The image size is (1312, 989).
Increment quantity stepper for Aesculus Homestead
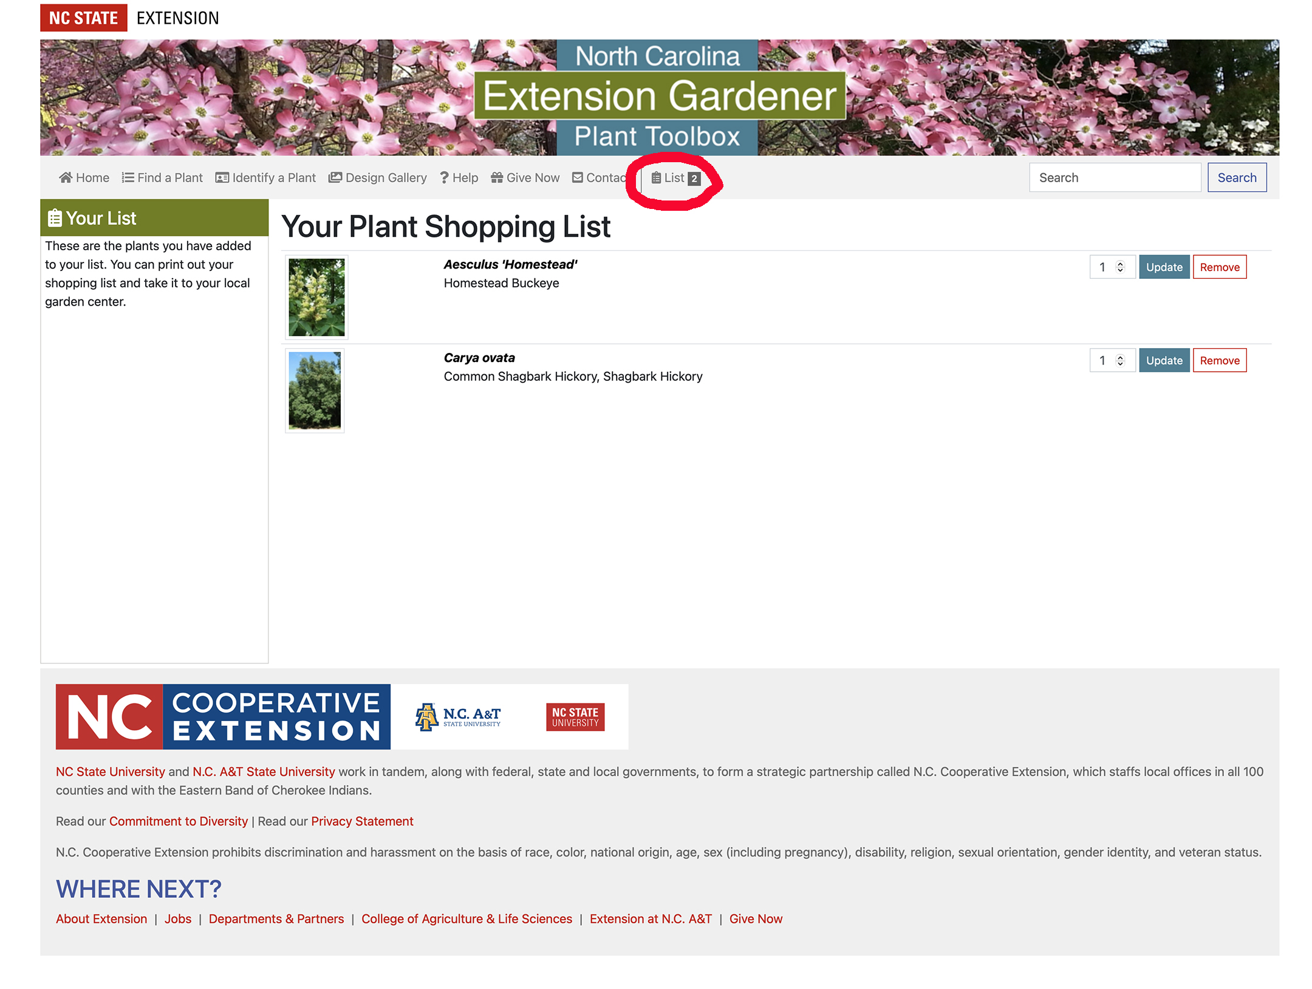click(1122, 263)
